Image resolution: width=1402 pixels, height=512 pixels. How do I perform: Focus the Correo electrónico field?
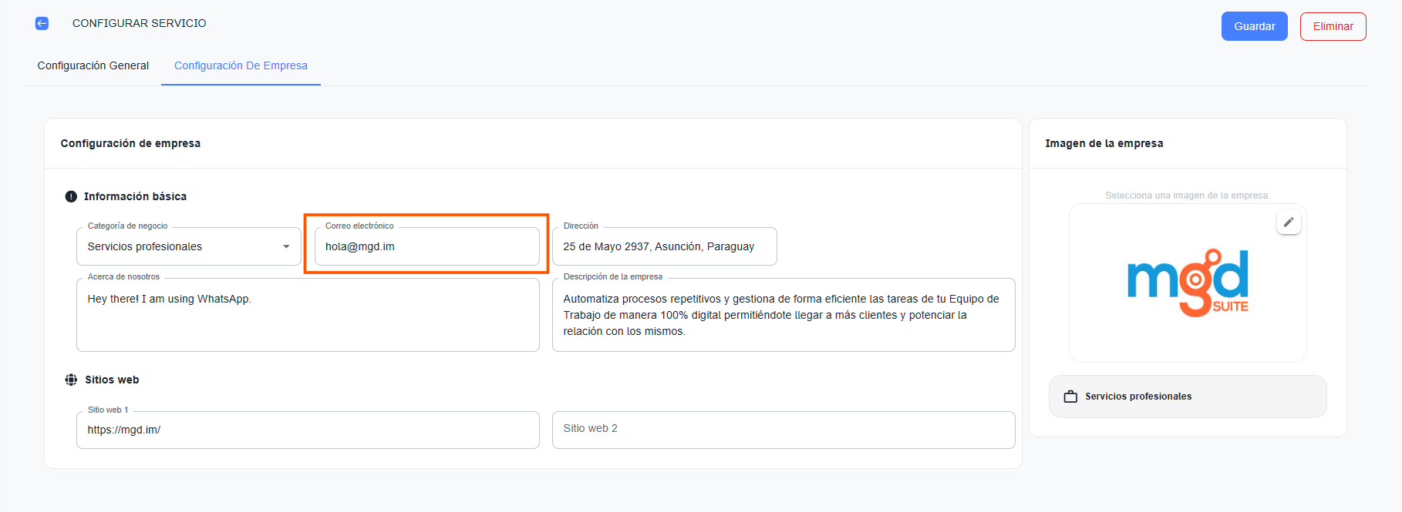coord(426,246)
